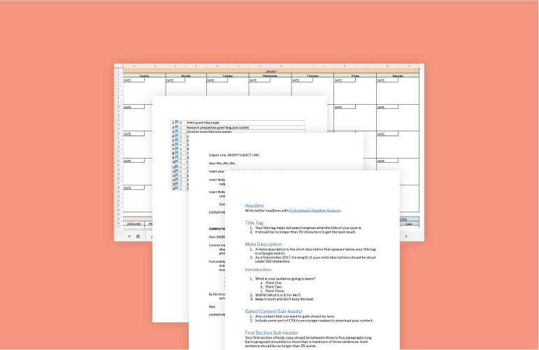Click the flag icon in checklist row 1
This screenshot has height=350, width=539.
click(176, 122)
